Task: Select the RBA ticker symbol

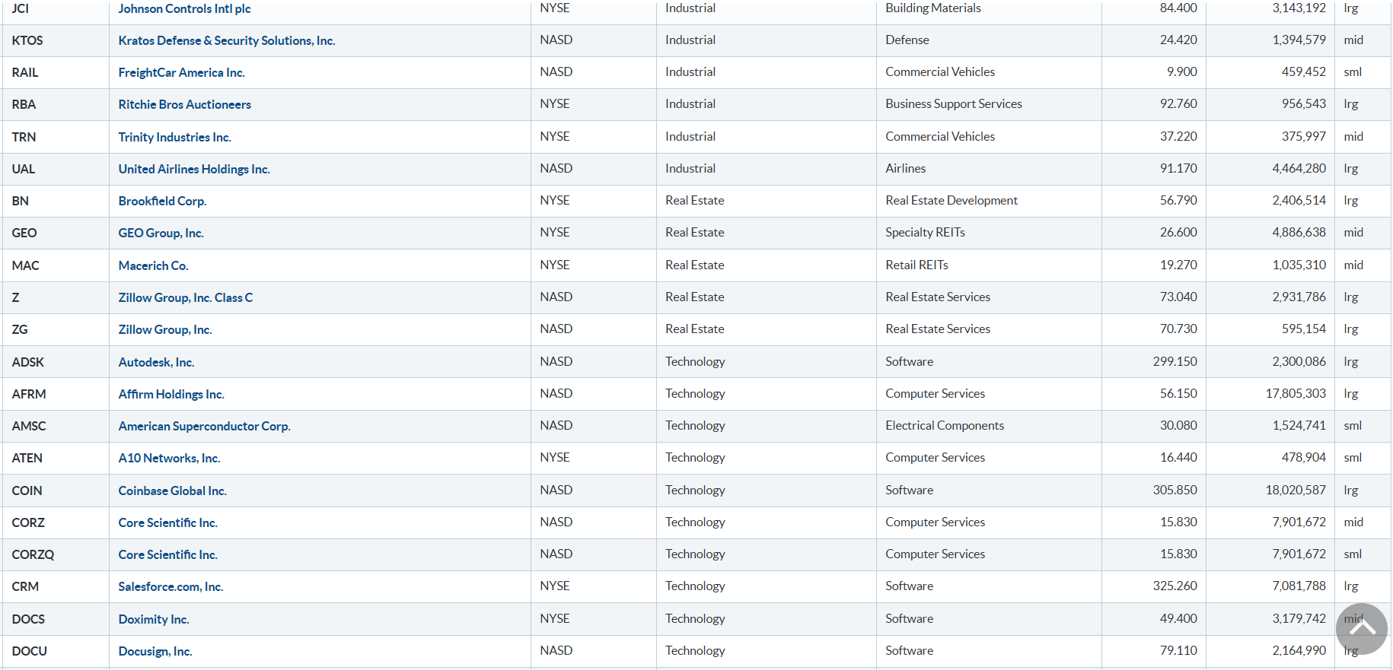Action: point(24,104)
